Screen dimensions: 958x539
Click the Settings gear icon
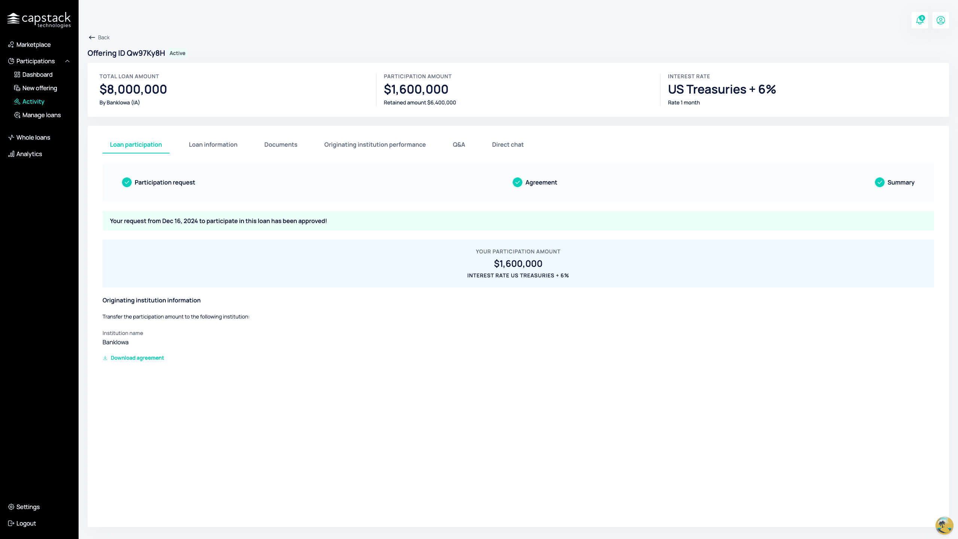[x=11, y=507]
